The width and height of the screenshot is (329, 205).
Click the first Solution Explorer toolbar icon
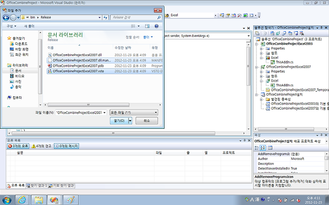(x=257, y=33)
